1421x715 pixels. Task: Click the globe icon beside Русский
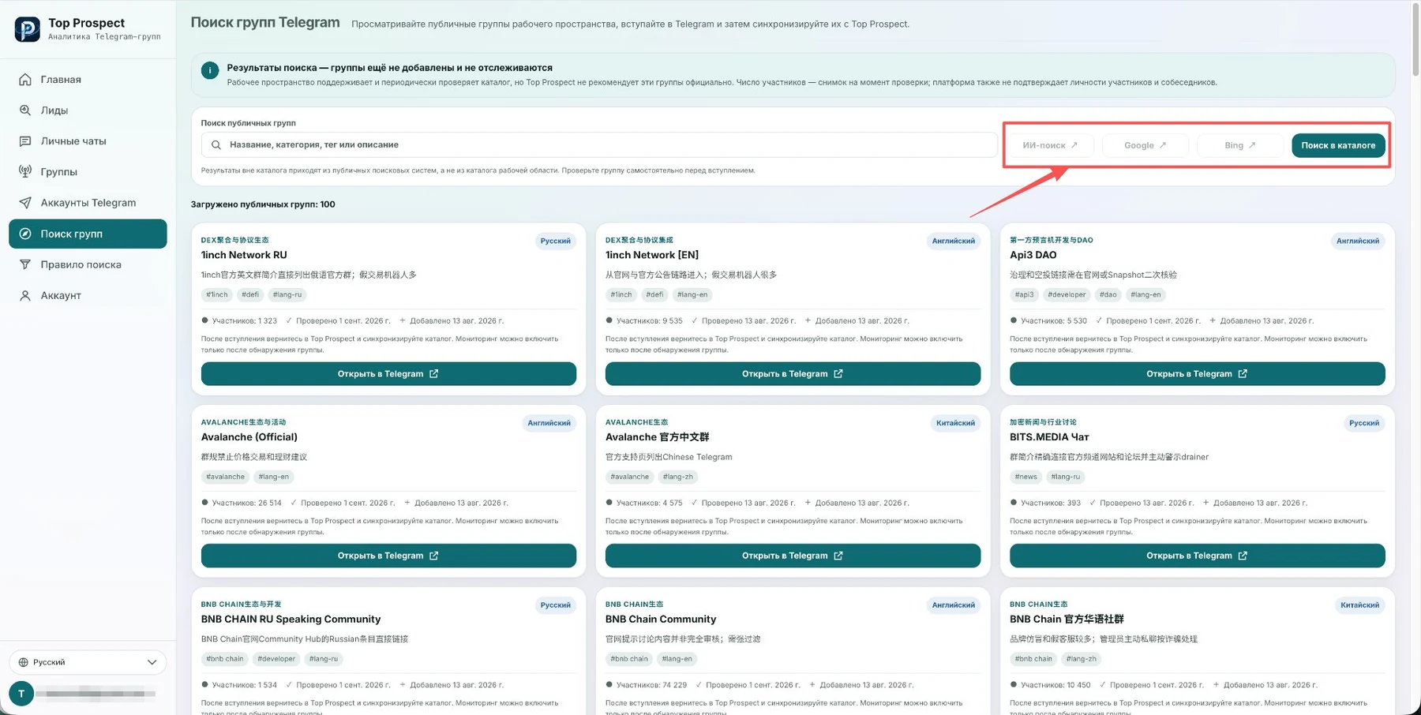click(x=24, y=662)
